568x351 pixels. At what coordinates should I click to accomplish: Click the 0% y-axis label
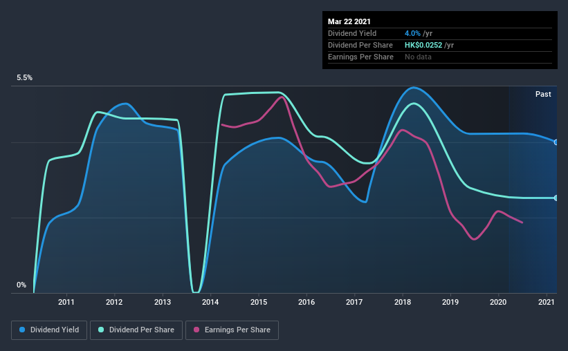[21, 285]
